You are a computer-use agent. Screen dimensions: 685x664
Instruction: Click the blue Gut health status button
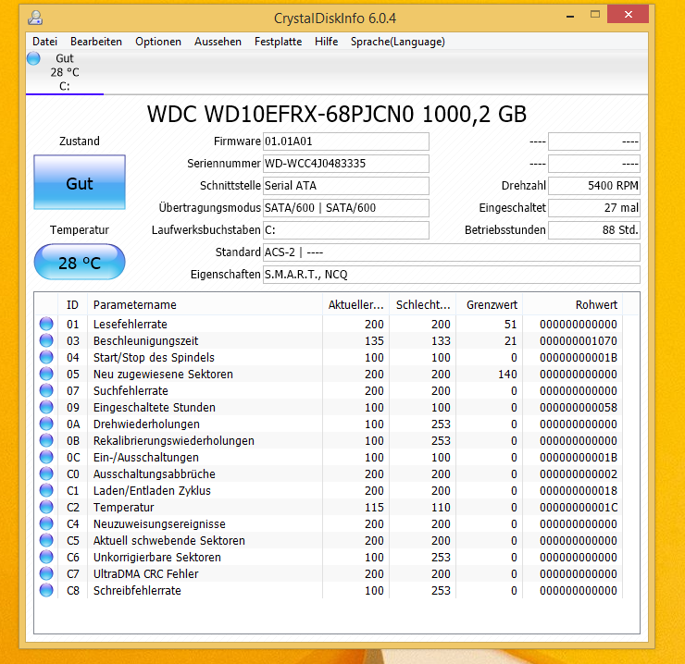(x=80, y=182)
